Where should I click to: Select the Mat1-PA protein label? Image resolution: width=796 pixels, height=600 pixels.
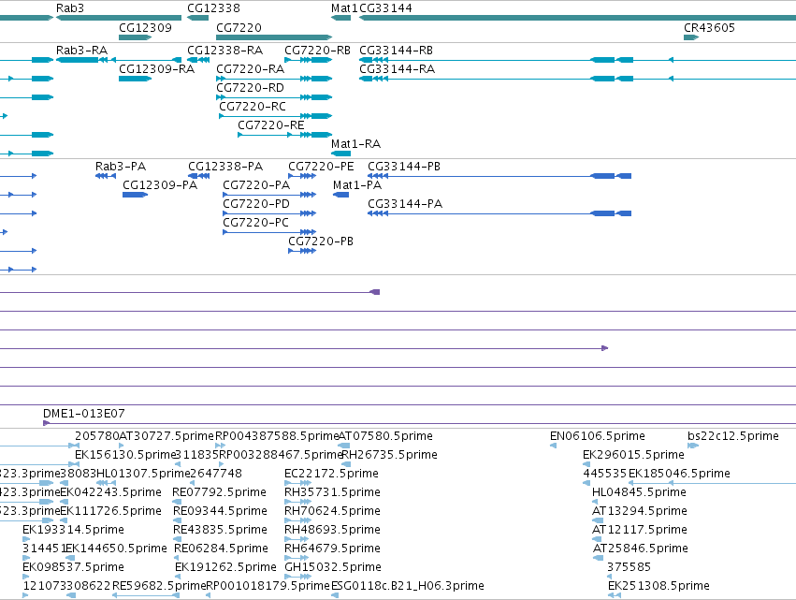pos(357,185)
